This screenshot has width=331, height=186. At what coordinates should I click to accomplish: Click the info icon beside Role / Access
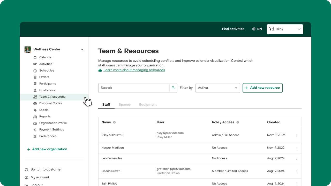click(x=238, y=122)
